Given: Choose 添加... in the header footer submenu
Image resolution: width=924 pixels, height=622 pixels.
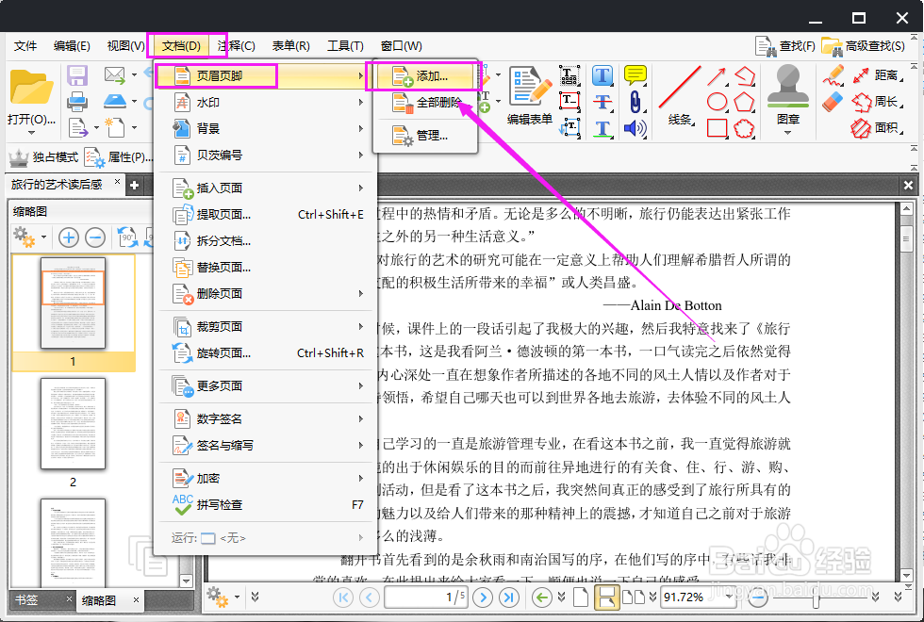Looking at the screenshot, I should click(x=424, y=76).
